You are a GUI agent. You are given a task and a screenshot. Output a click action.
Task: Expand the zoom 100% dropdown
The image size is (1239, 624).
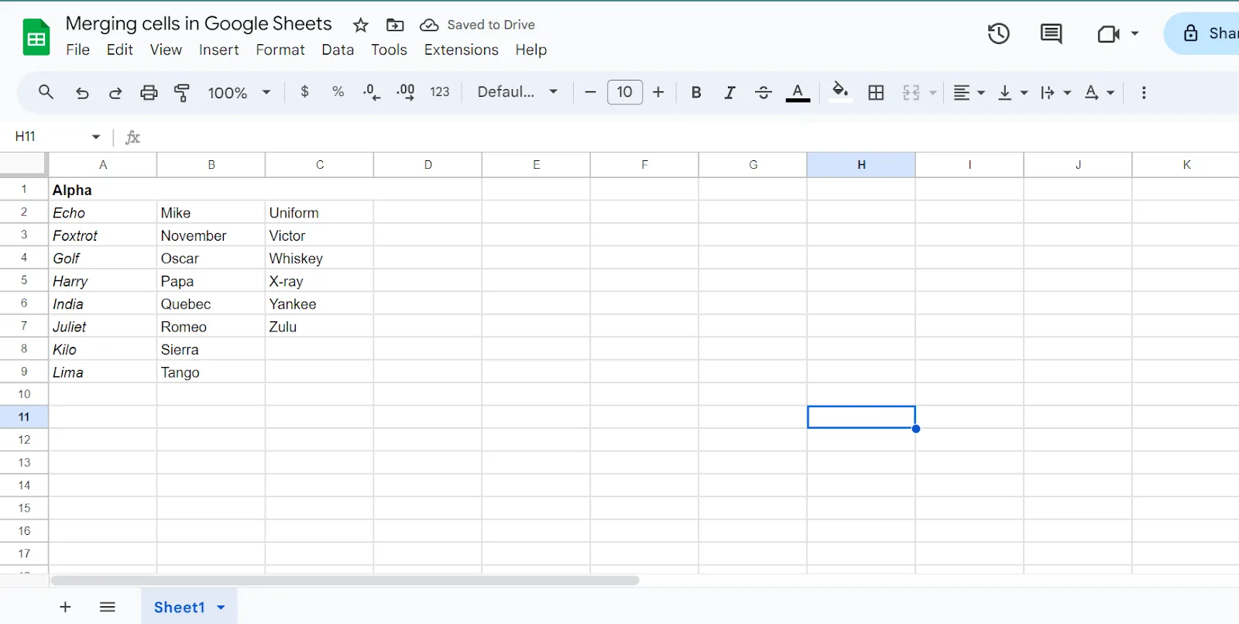[266, 92]
